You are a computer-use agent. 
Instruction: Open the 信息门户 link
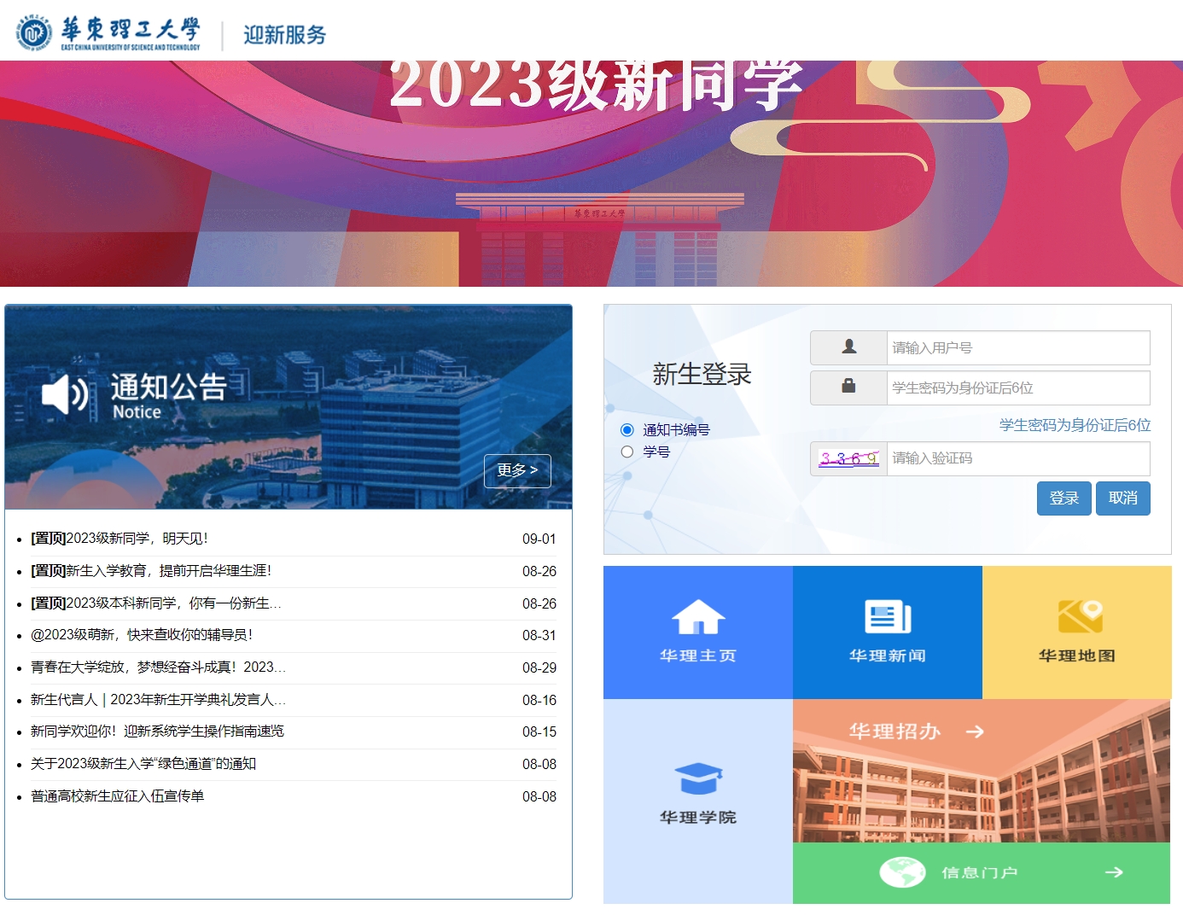980,872
